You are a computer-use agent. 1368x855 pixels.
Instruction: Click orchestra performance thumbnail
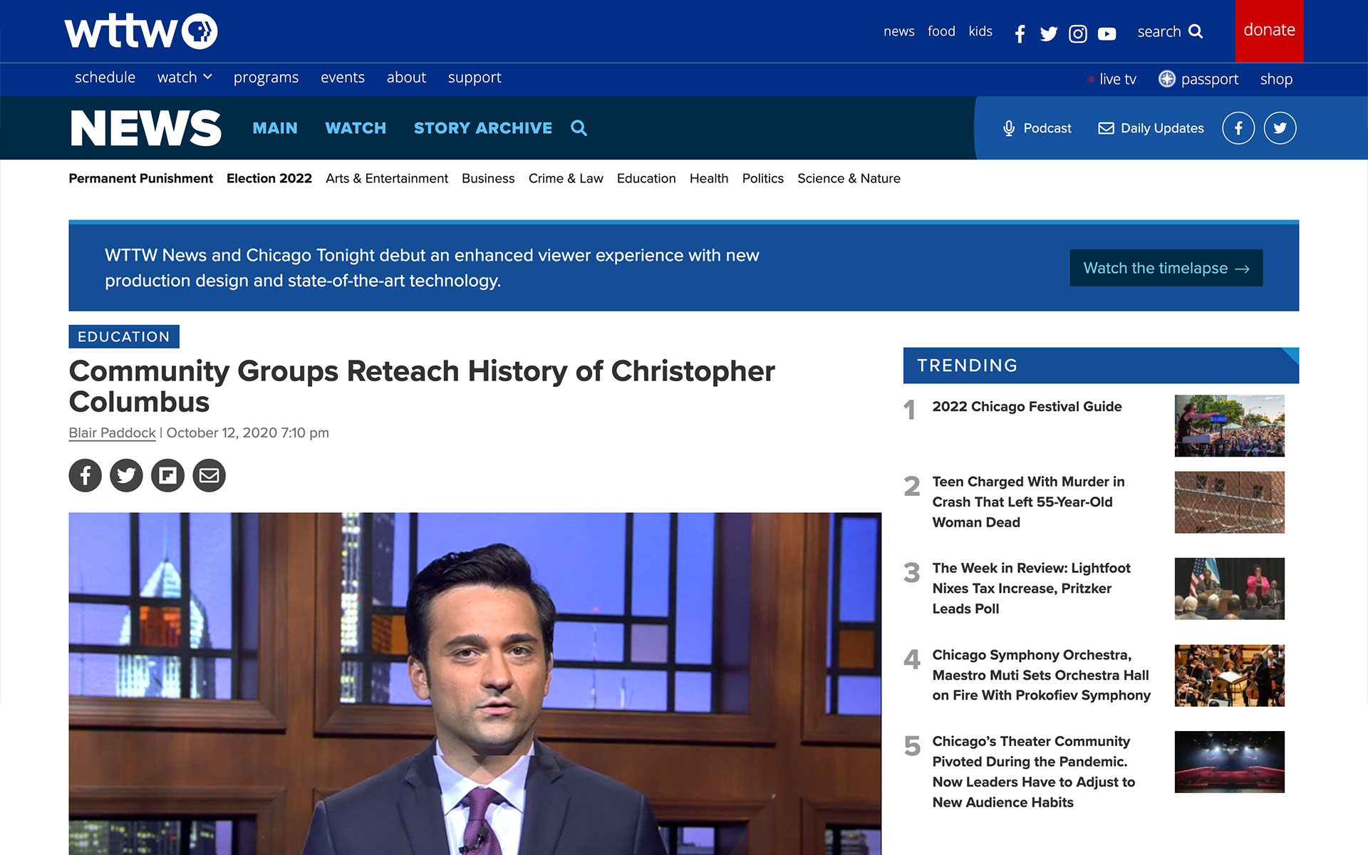(1229, 675)
